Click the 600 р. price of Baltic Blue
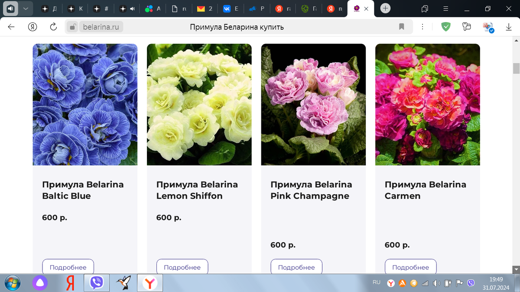Screen dimensions: 520x292 click(x=55, y=218)
